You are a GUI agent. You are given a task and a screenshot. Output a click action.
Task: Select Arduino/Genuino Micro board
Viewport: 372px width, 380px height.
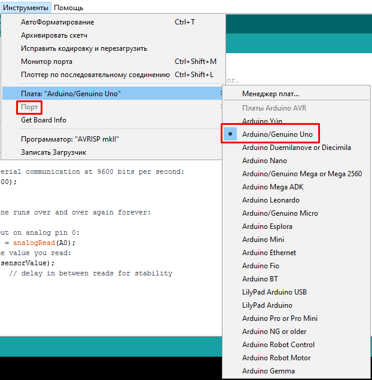click(297, 213)
